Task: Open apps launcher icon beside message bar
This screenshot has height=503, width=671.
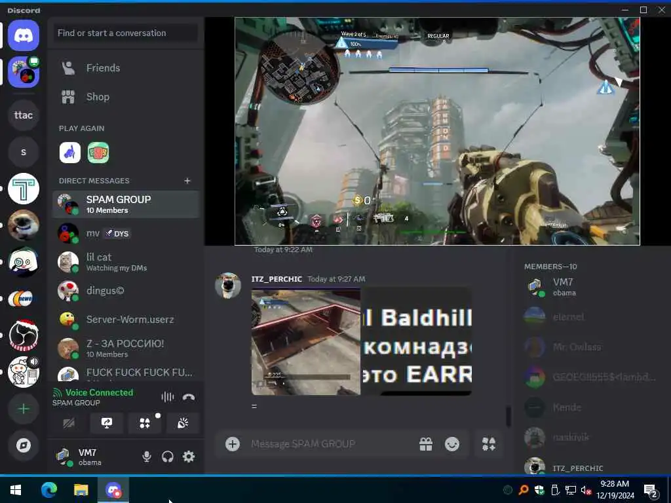Action: [488, 444]
